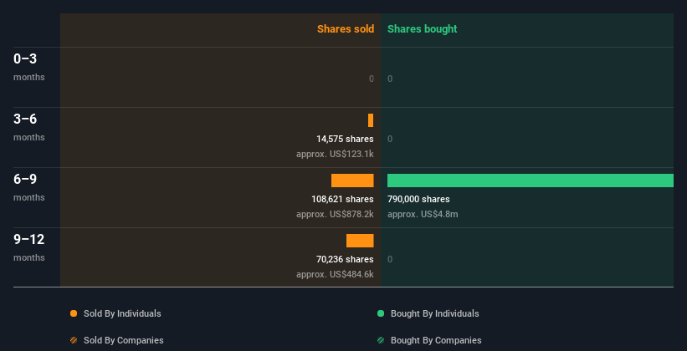Toggle the Sold By Companies legend item
Viewport: 687px width, 351px height.
(x=117, y=340)
